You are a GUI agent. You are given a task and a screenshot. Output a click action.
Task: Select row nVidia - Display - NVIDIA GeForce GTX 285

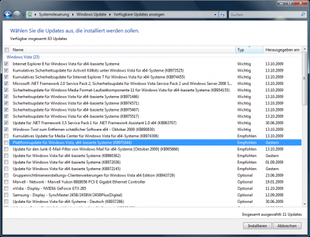coord(155,188)
